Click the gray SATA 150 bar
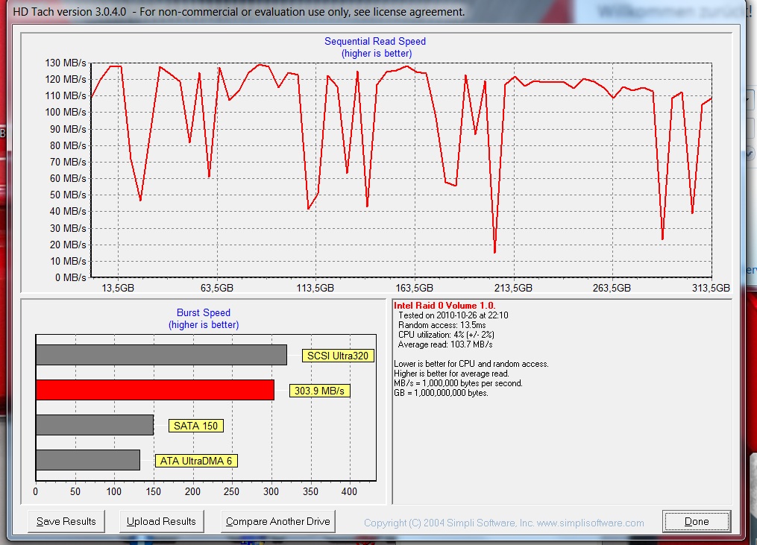The image size is (757, 545). [x=95, y=425]
